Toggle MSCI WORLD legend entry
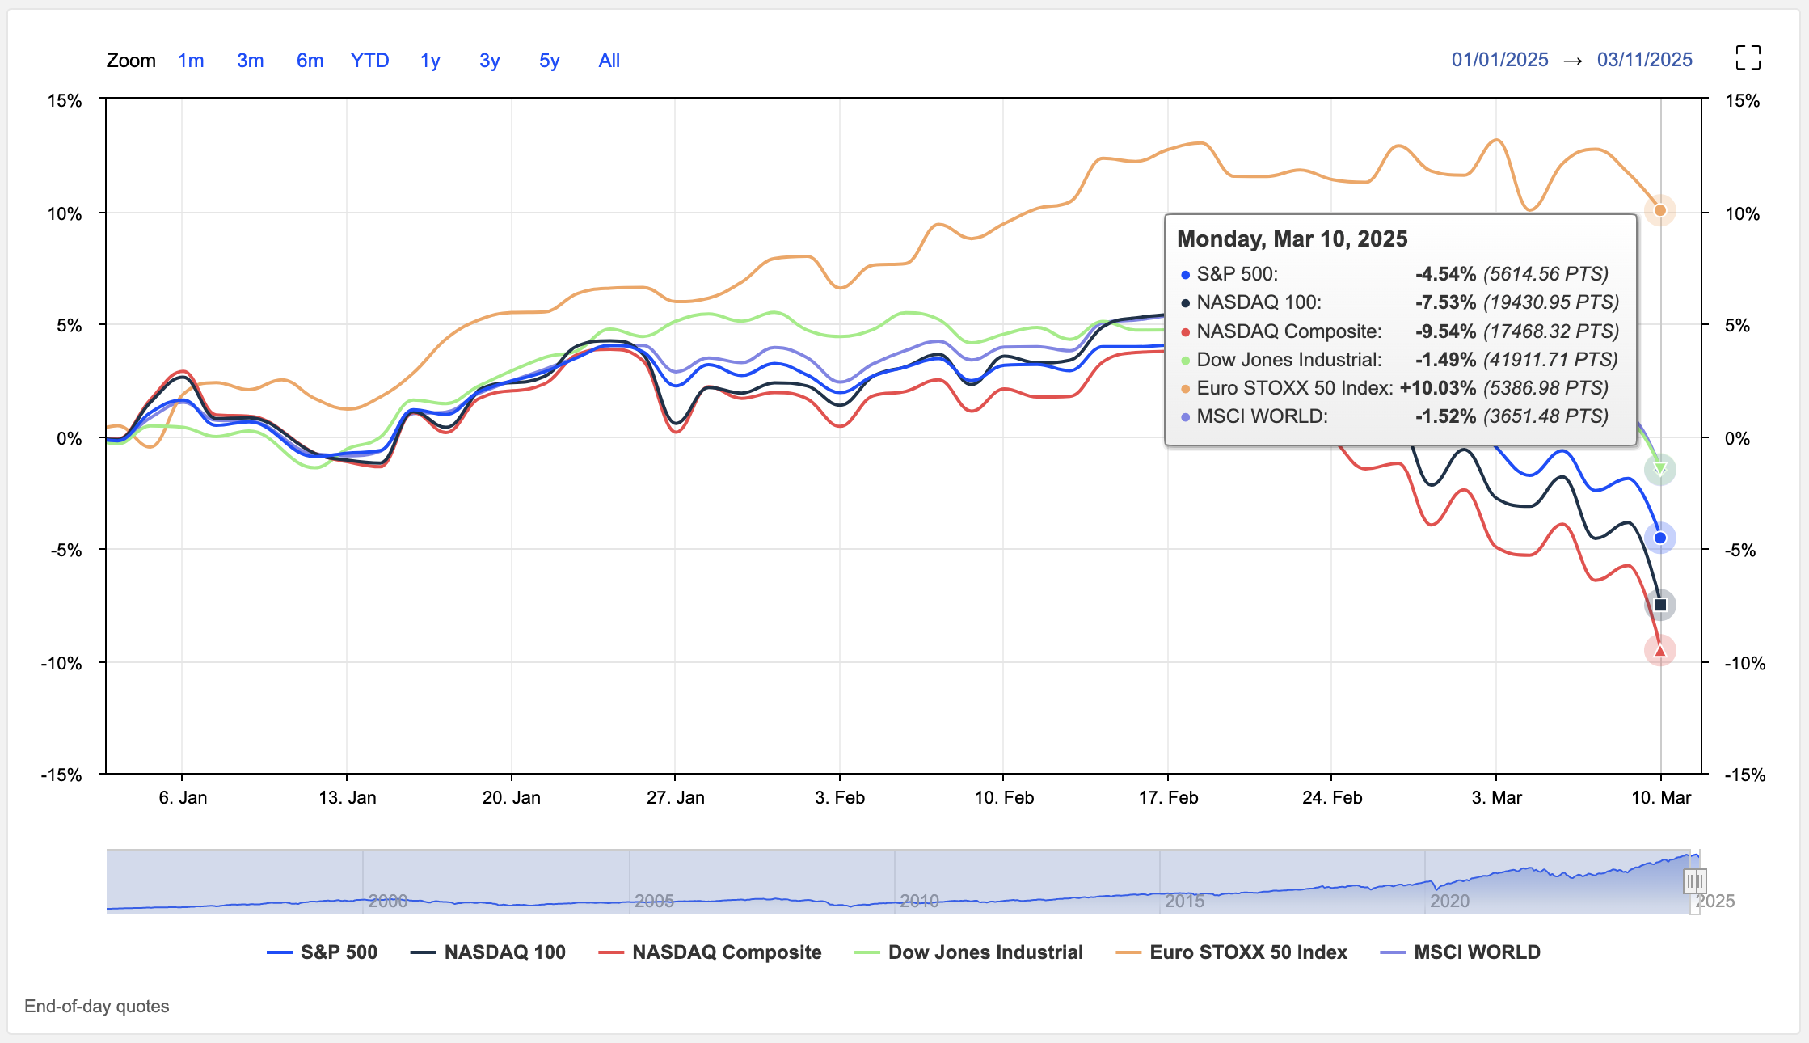The image size is (1809, 1043). coord(1461,952)
